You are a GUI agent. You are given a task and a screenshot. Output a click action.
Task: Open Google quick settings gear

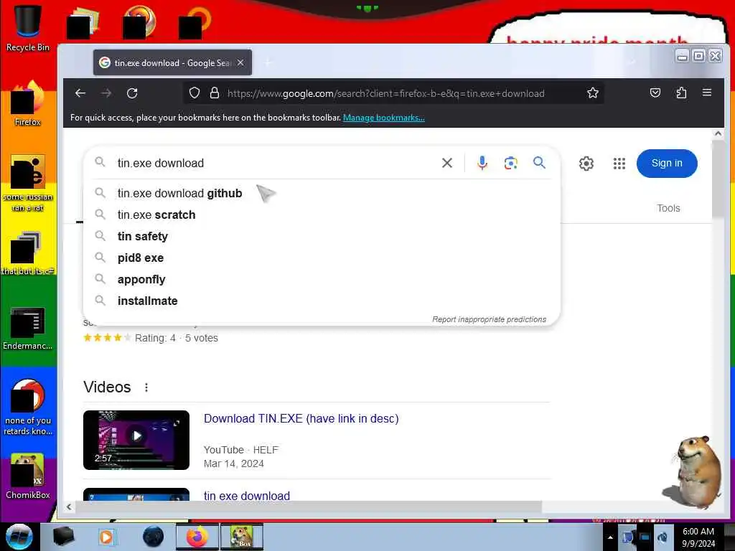pos(586,164)
